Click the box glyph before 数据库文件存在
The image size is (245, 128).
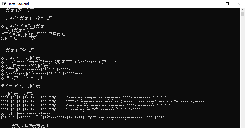(2, 10)
